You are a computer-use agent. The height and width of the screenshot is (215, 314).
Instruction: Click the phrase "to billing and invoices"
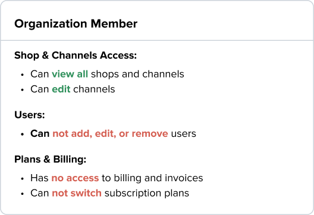pos(152,178)
